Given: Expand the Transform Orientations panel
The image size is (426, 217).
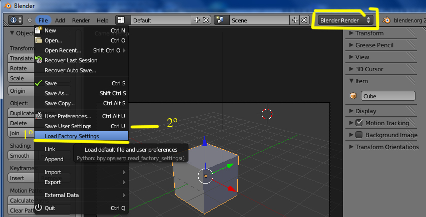Looking at the screenshot, I should [x=351, y=147].
